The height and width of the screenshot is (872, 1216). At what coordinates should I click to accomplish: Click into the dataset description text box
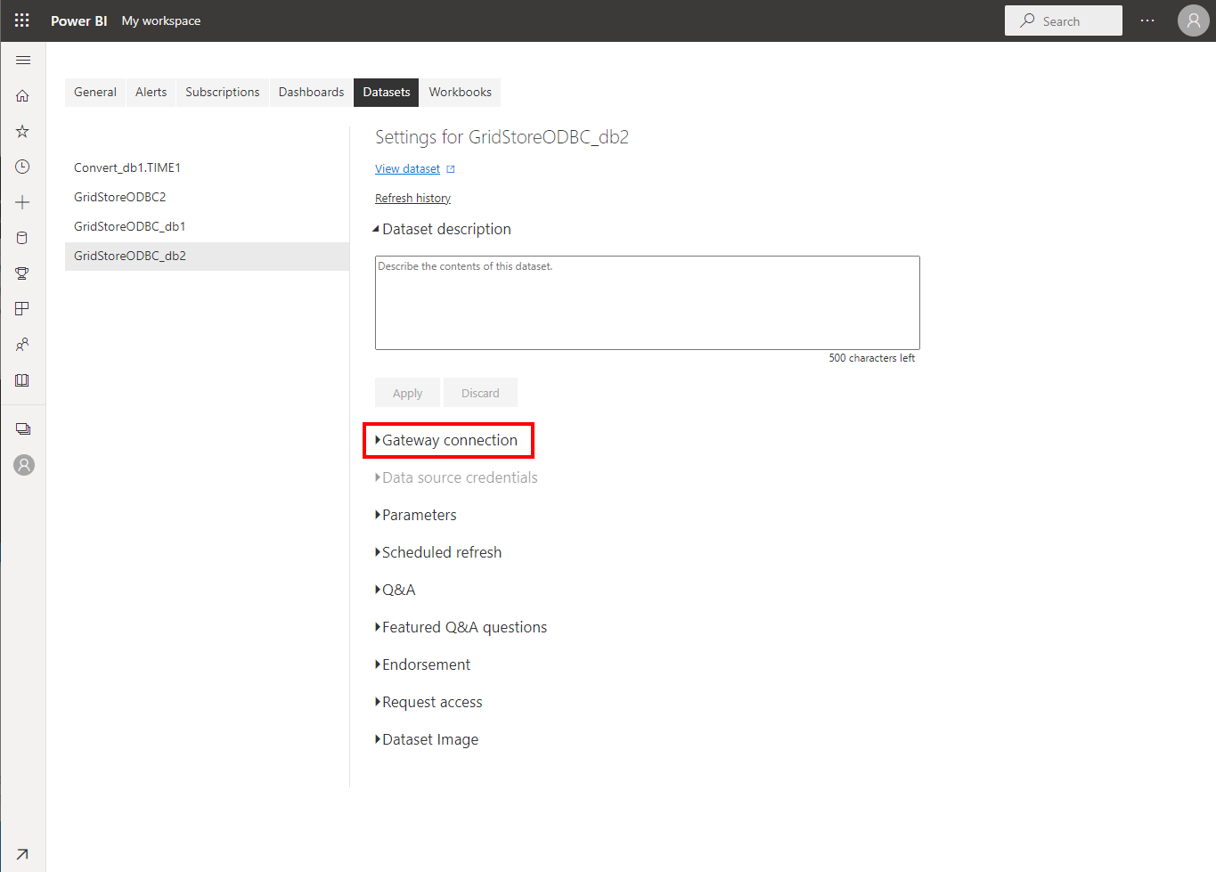(x=647, y=303)
